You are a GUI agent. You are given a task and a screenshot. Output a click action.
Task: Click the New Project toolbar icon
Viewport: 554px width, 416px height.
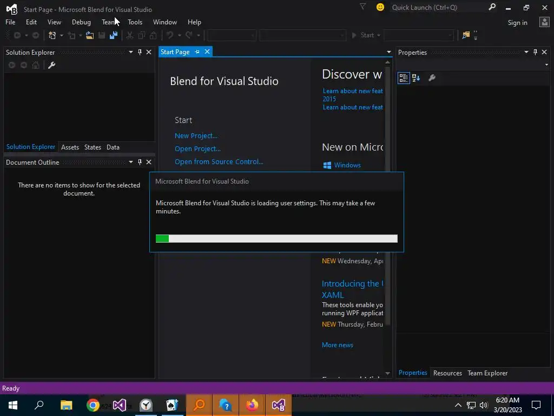52,35
